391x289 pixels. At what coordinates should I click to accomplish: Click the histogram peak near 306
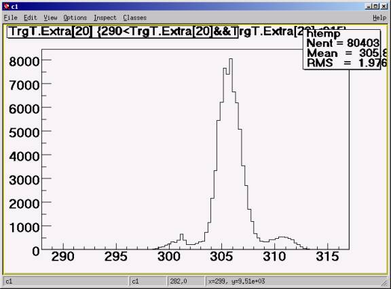pos(231,60)
